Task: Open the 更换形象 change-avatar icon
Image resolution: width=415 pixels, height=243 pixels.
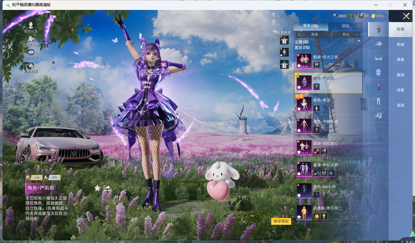Action: click(31, 25)
